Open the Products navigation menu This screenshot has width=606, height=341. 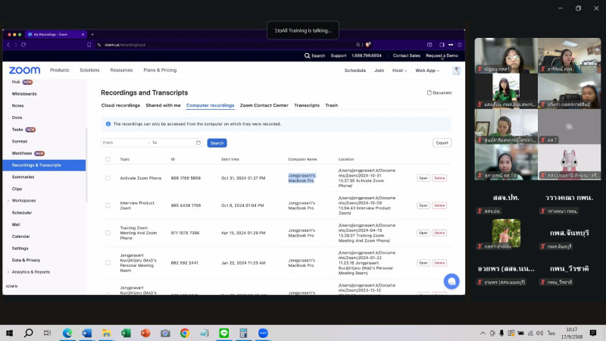coord(60,70)
